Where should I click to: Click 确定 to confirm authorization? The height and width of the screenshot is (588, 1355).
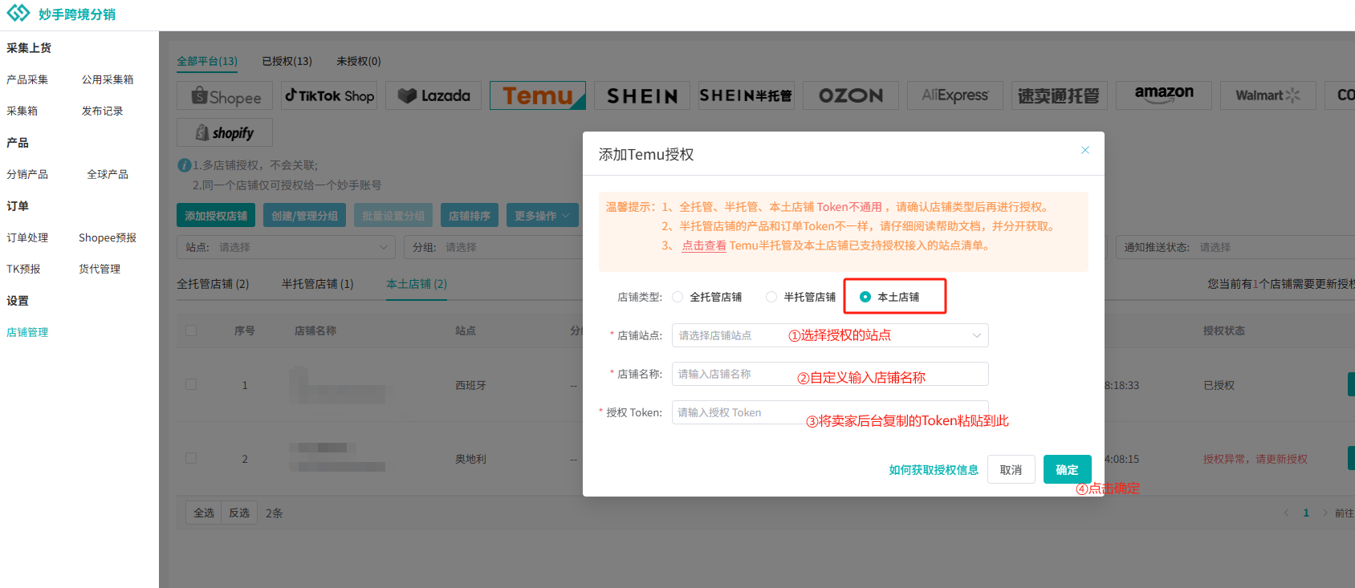click(x=1067, y=469)
